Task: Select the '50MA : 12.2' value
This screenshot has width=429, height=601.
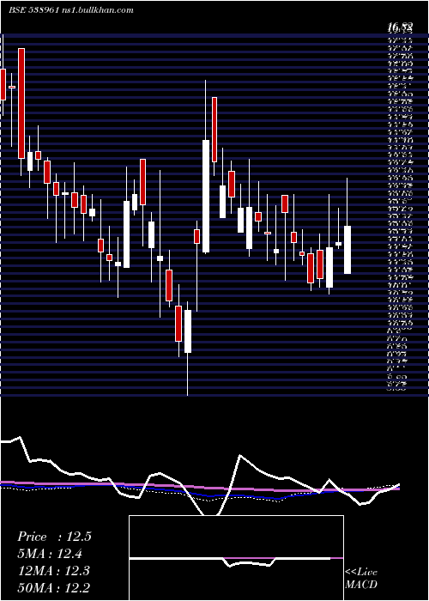Action: click(x=53, y=587)
